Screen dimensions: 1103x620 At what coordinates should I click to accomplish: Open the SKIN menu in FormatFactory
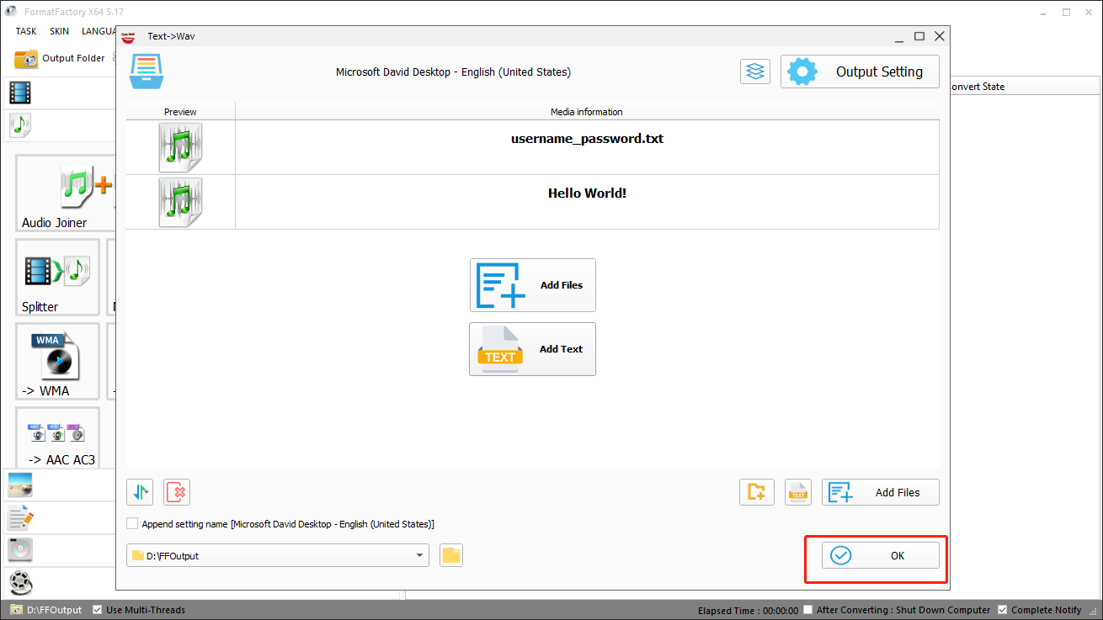59,31
